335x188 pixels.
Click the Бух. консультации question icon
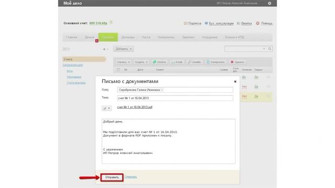click(206, 23)
